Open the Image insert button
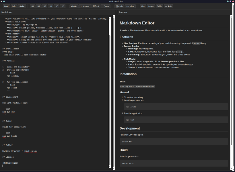Screen dimensions: 235x172 tap(151, 6)
